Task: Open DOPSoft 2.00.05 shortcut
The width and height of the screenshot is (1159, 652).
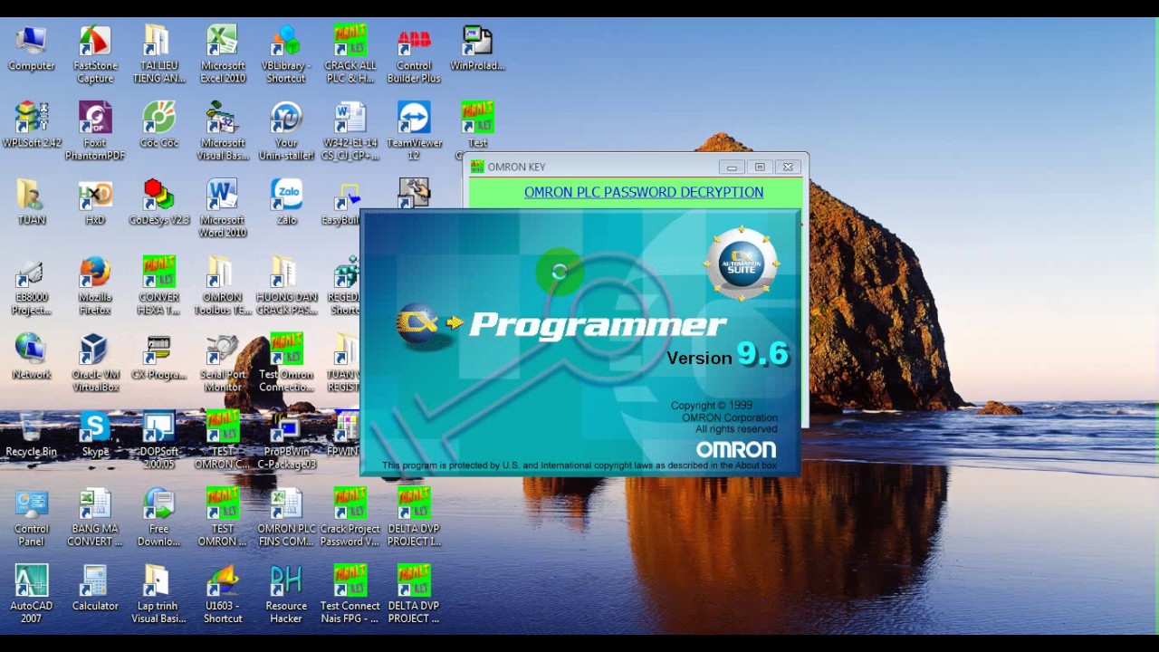Action: coord(158,440)
